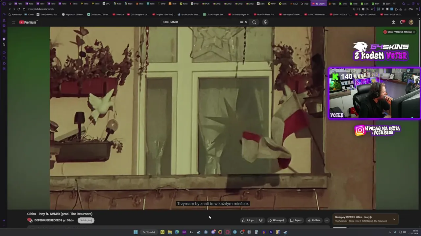Open the DOPEHOUSE RECORDS channel link
This screenshot has width=421, height=236.
[x=54, y=220]
